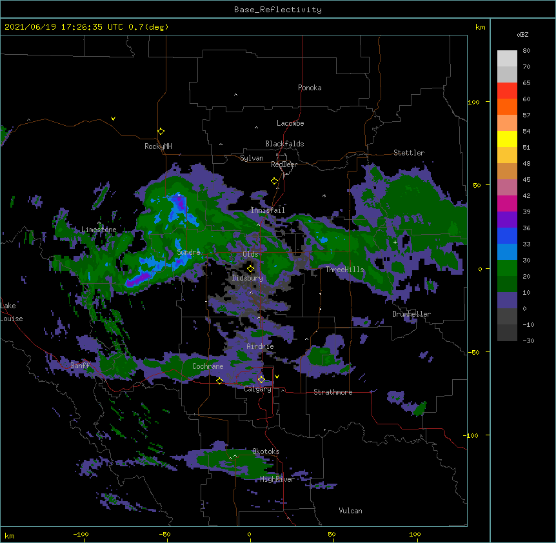This screenshot has width=556, height=543.
Task: Select the bright orange legend swatch
Action: pyautogui.click(x=507, y=106)
